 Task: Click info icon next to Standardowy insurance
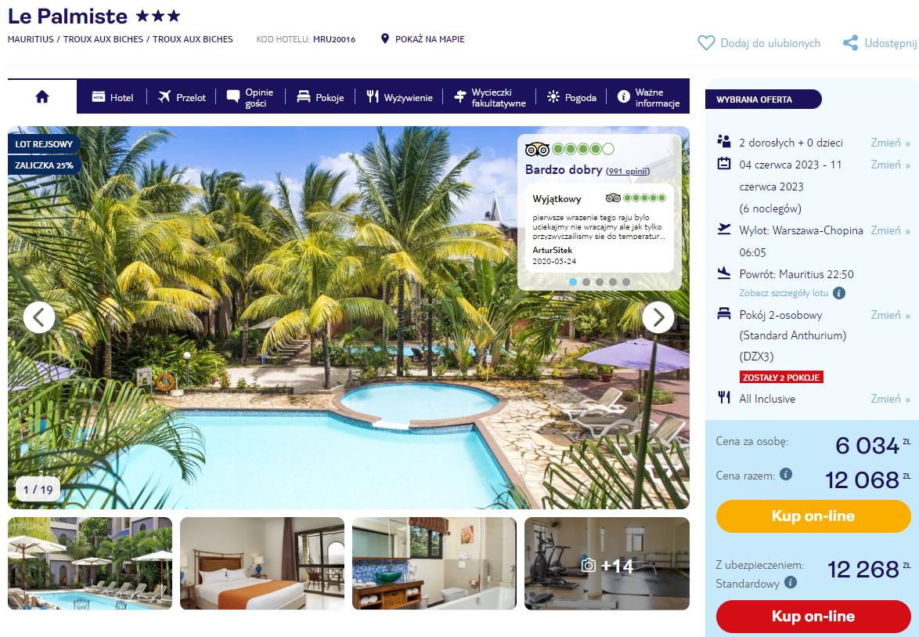coord(791,582)
